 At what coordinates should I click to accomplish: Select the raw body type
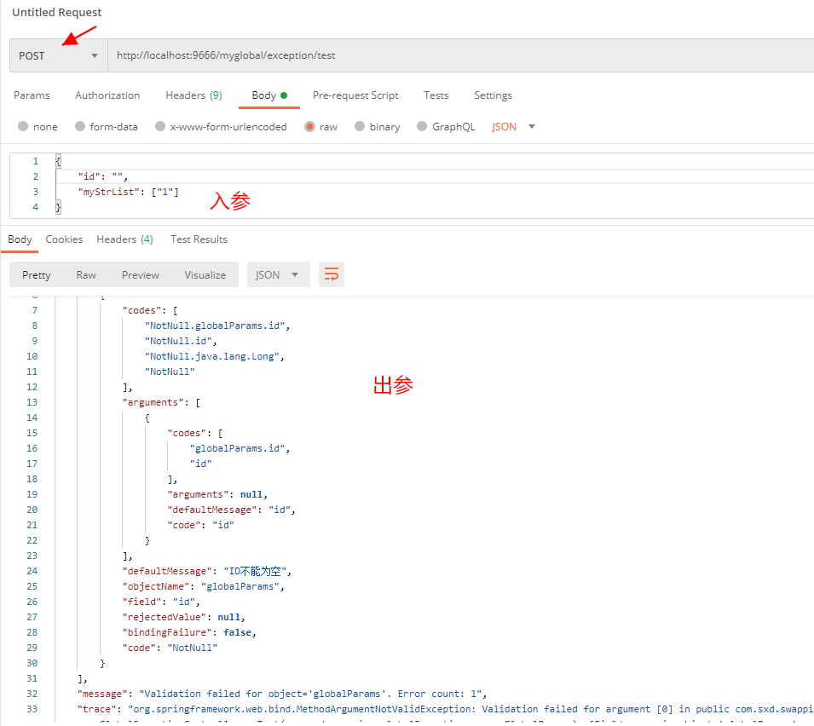point(321,127)
